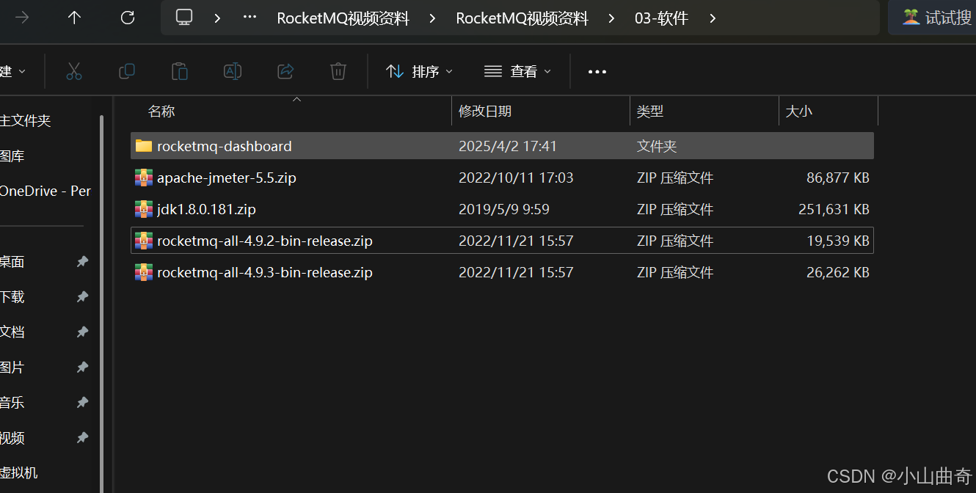Select the jdk1.8.0.181.zip file name
The image size is (976, 493).
pos(206,209)
